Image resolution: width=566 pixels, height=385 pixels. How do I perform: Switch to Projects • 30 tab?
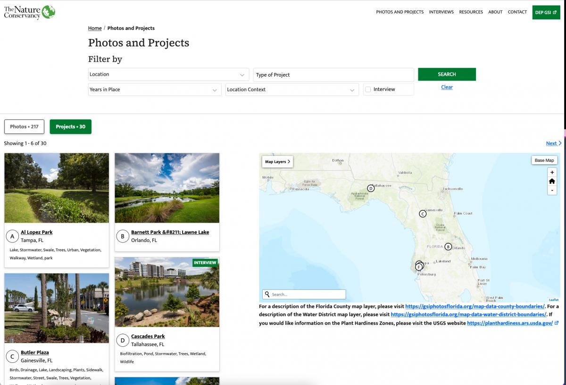pyautogui.click(x=71, y=127)
